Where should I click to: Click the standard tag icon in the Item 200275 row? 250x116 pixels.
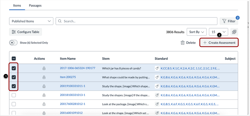coord(157,77)
